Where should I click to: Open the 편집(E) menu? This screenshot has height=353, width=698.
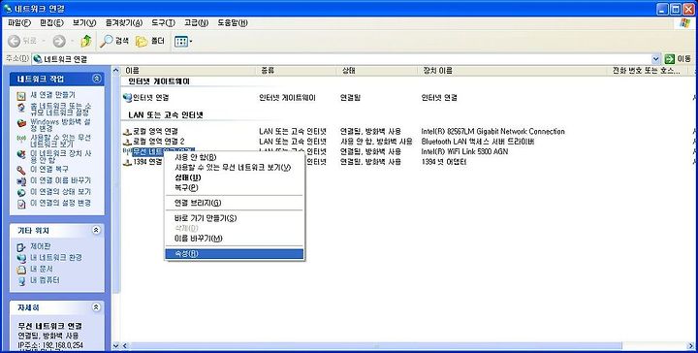(x=51, y=22)
